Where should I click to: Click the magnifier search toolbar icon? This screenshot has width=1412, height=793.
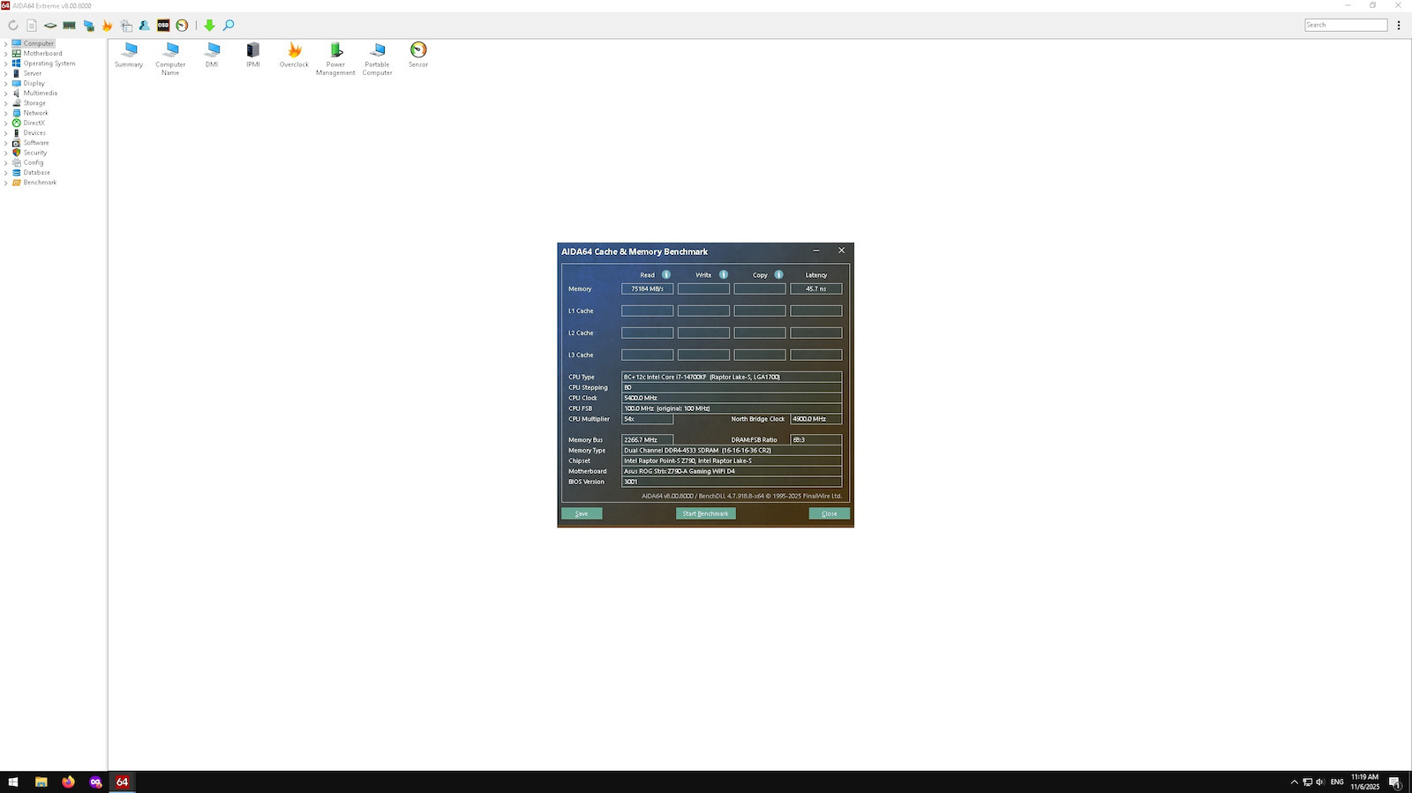[x=229, y=26]
